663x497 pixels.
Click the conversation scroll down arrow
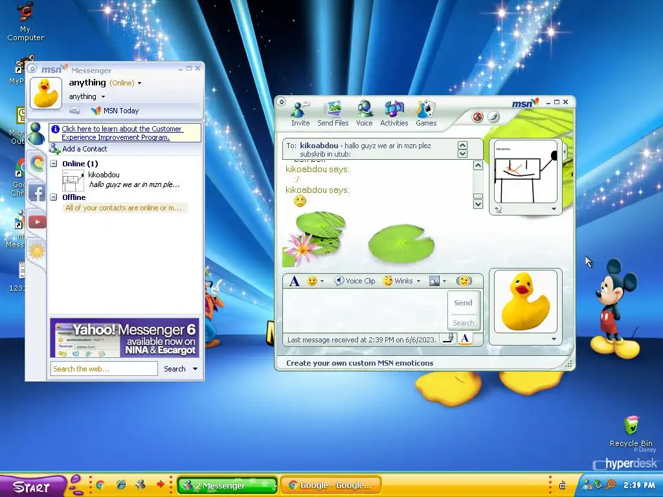click(478, 204)
